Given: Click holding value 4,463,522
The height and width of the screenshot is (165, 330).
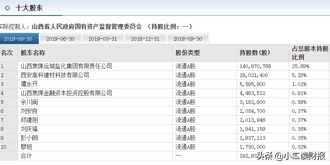Looking at the screenshot, I should pyautogui.click(x=252, y=93).
